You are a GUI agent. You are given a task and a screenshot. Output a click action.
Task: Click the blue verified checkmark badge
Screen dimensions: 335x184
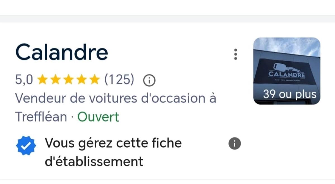(x=26, y=146)
